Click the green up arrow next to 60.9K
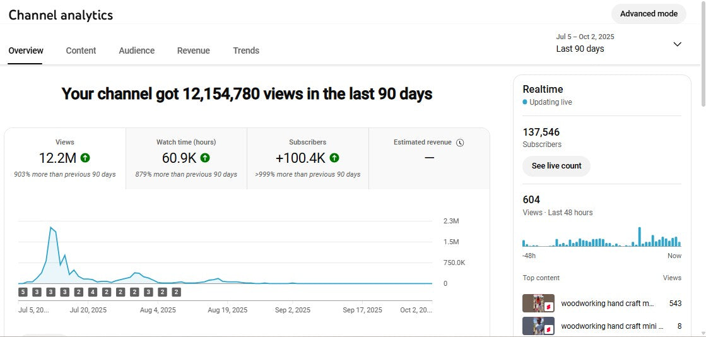Viewport: 706px width, 337px height. [x=205, y=158]
